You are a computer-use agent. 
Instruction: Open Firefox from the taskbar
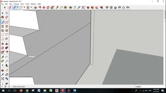[x=21, y=91]
